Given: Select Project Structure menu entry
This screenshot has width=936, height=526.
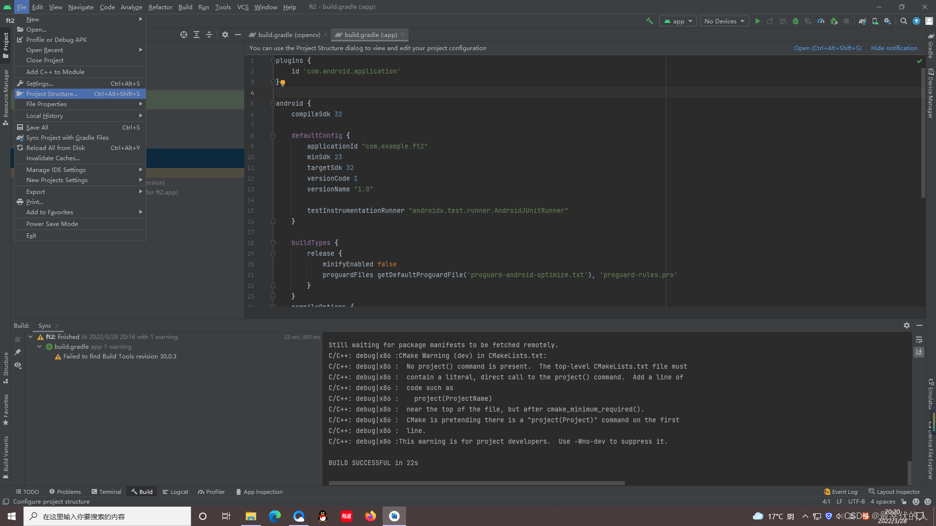Looking at the screenshot, I should pyautogui.click(x=52, y=94).
